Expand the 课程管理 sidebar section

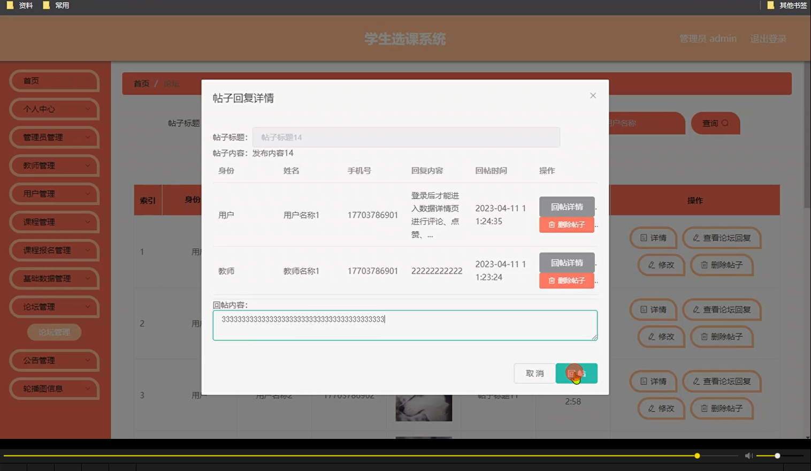point(53,222)
